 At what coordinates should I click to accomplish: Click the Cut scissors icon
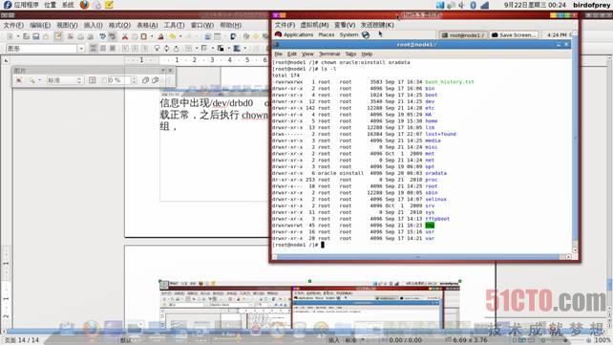(125, 36)
